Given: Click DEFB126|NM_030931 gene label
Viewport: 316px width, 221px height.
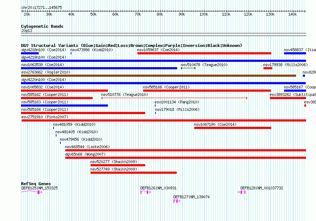Looking at the screenshot, I should point(158,188).
